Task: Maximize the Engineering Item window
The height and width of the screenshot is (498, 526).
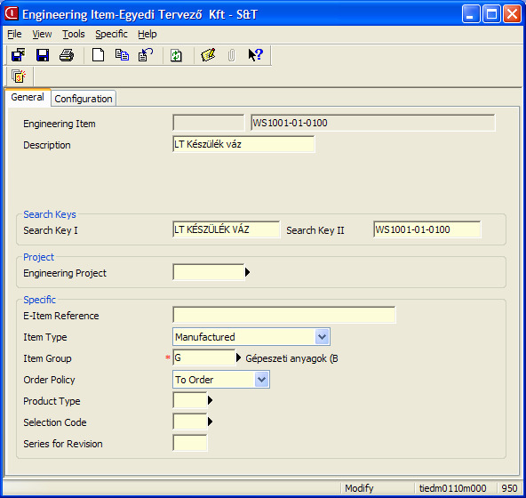Action: (491, 14)
